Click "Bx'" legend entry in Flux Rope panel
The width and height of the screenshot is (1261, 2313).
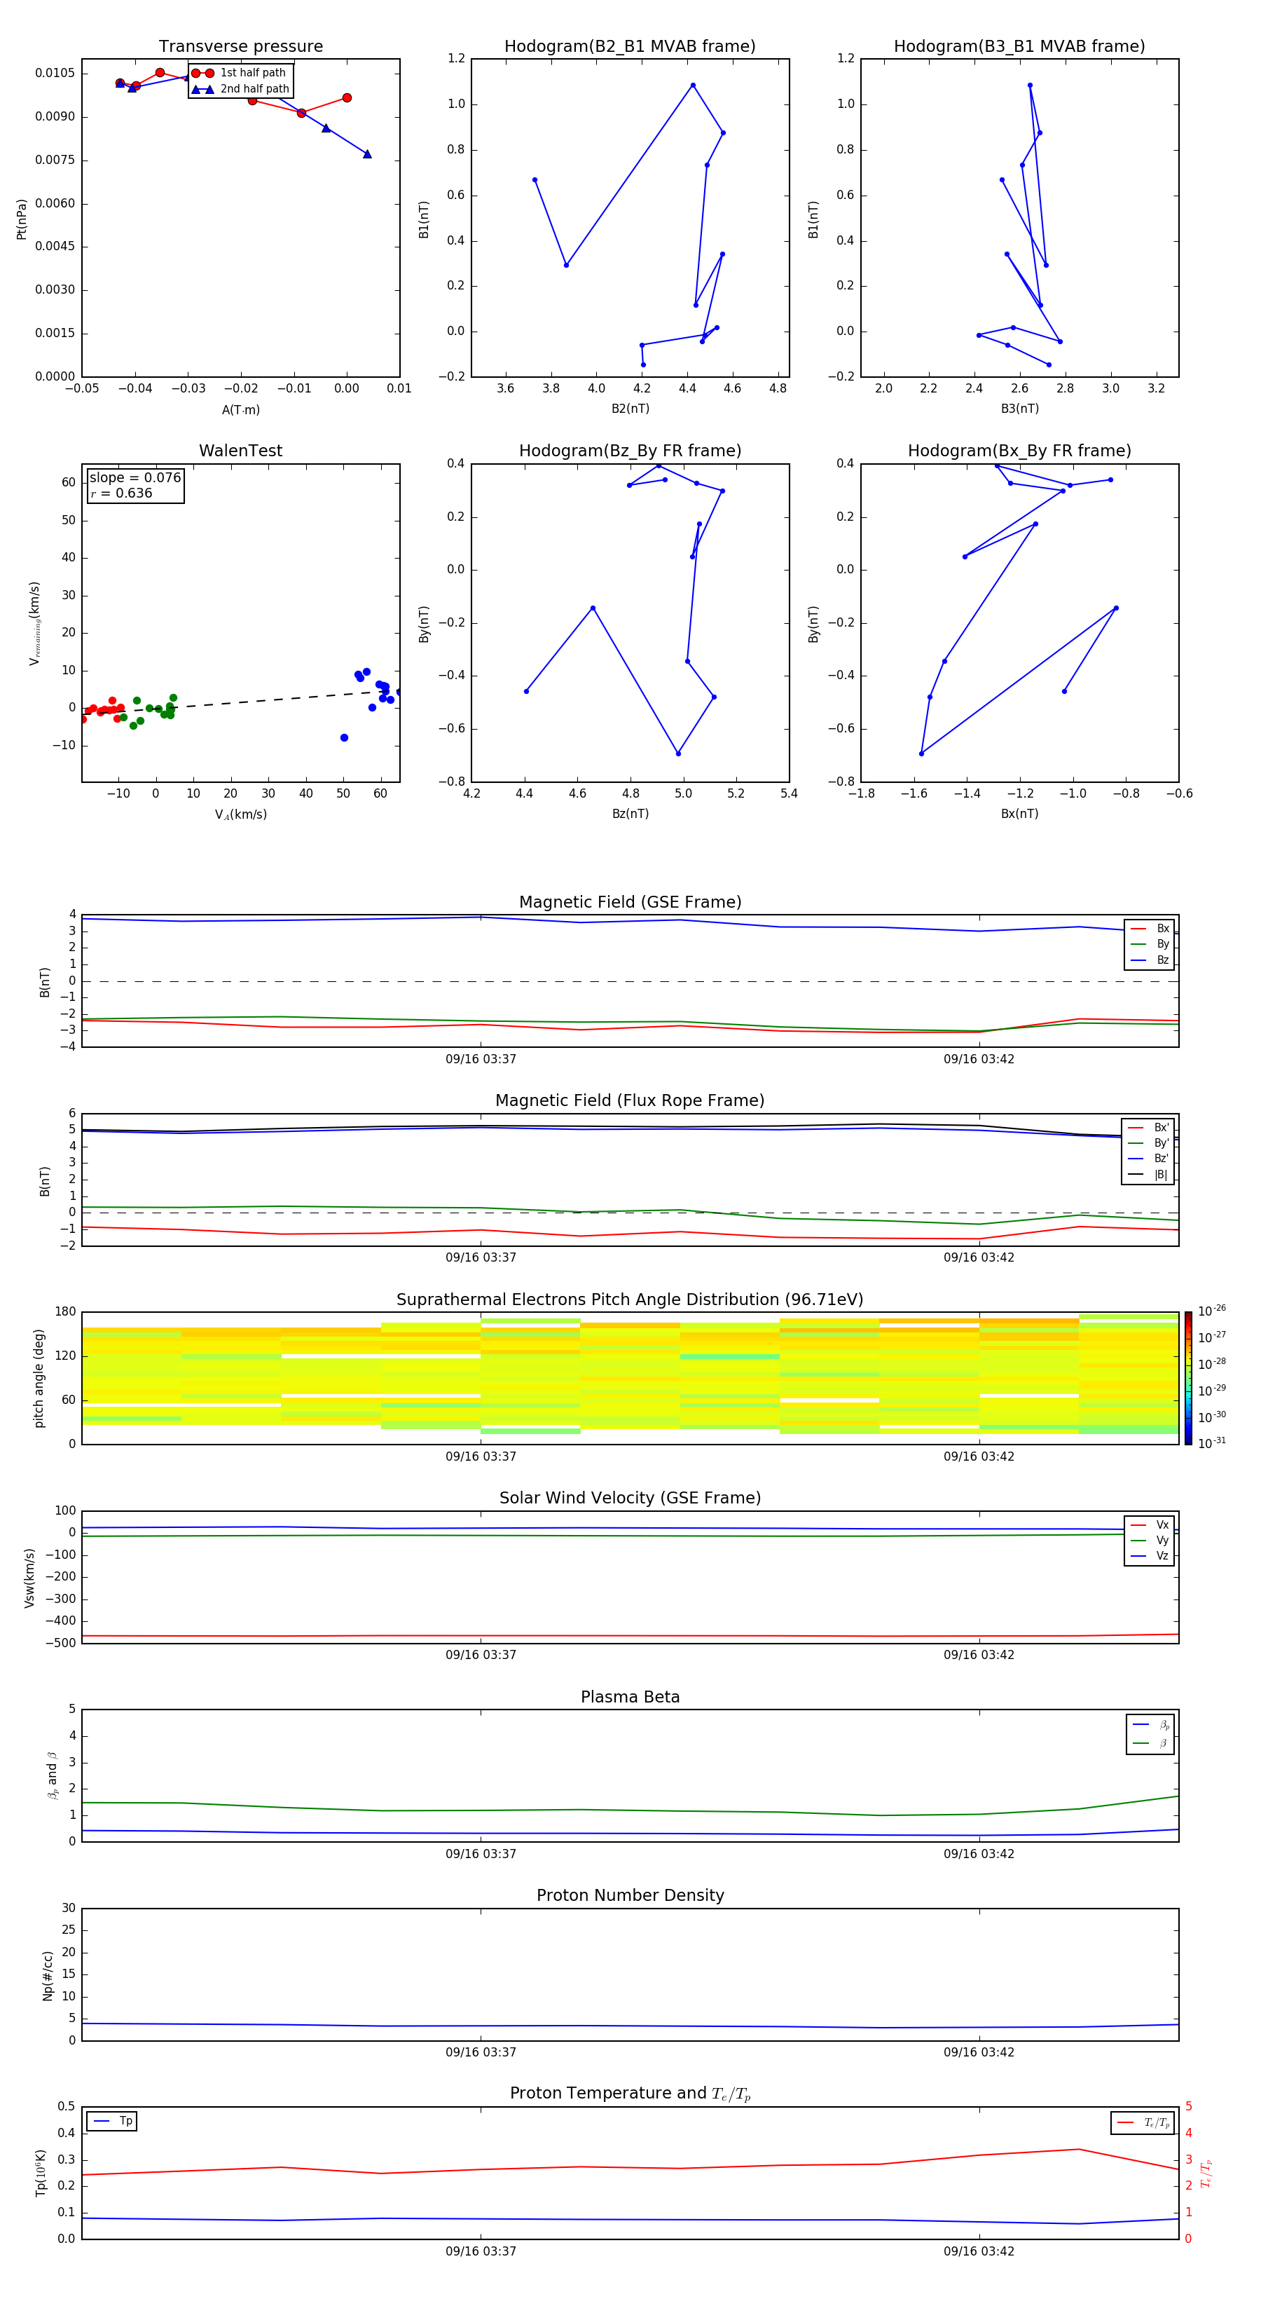(x=1148, y=1128)
